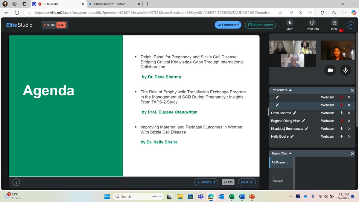Toggle your microphone below the webcam preview

click(345, 70)
